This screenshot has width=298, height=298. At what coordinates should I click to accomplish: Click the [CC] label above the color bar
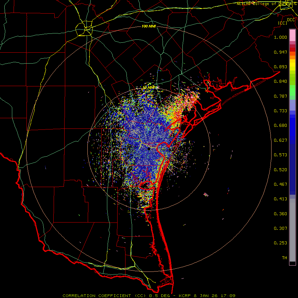[x=283, y=23]
